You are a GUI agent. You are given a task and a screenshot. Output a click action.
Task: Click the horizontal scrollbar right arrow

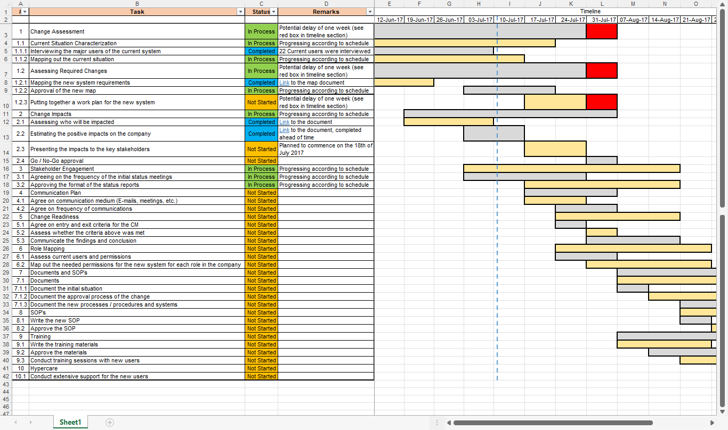pos(713,423)
